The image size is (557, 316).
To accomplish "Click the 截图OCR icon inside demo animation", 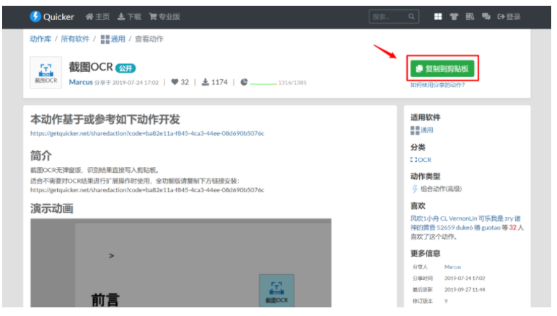I will coord(276,290).
